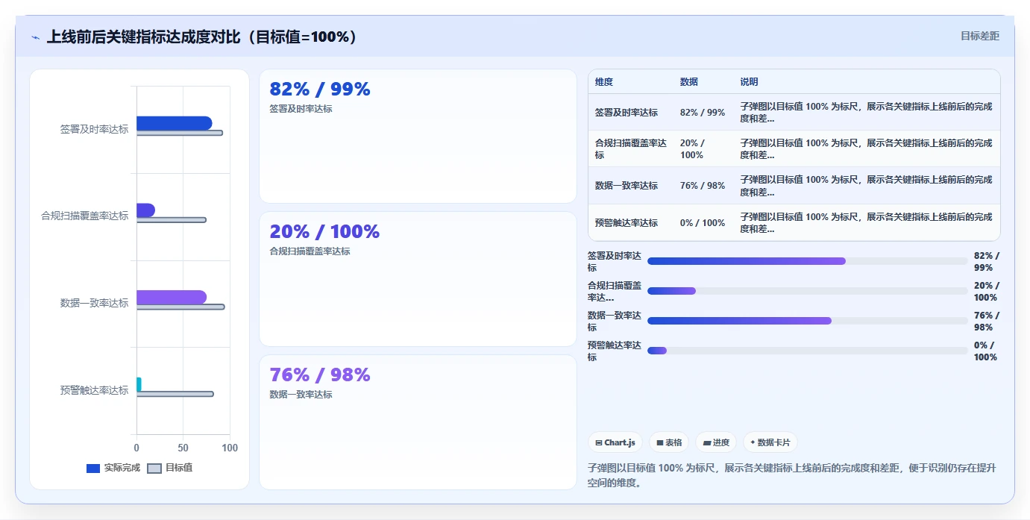Screen dimensions: 1030x520
Task: Click the lightning icon beside the header title
Action: [x=35, y=37]
